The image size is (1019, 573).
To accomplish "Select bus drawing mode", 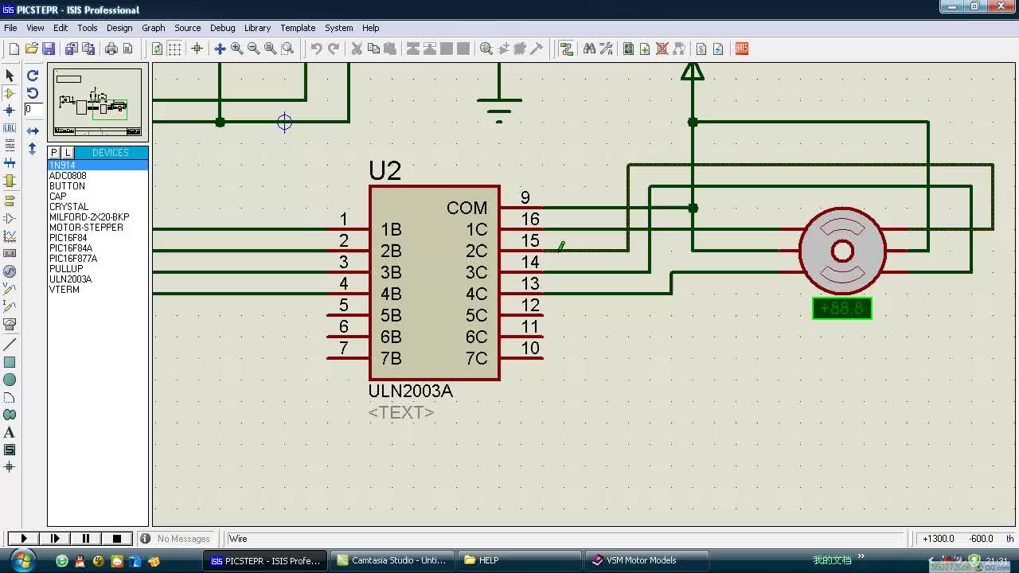I will [10, 163].
